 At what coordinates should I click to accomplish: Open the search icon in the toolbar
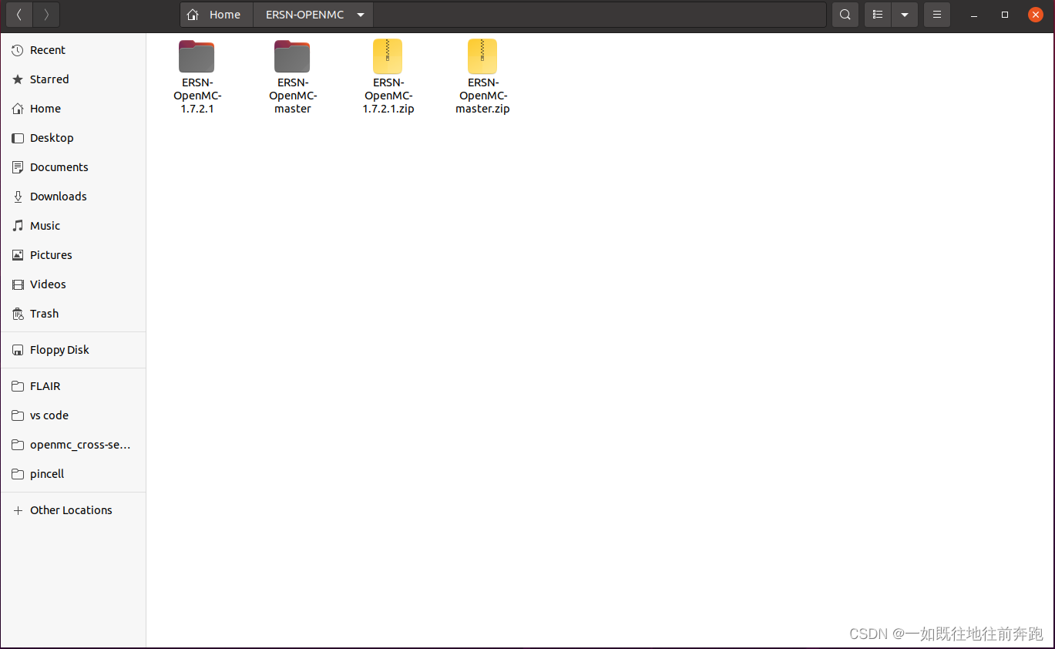point(845,14)
